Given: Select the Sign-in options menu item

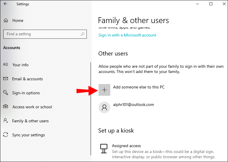Looking at the screenshot, I should pyautogui.click(x=26, y=93).
